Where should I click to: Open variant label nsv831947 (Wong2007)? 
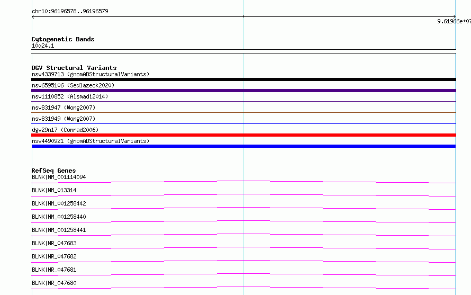64,108
